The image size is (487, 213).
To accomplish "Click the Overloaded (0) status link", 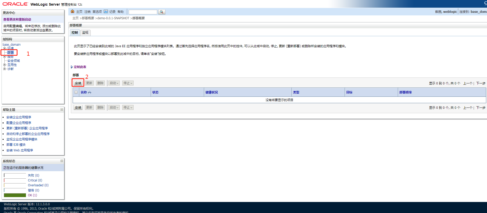I will (38, 185).
